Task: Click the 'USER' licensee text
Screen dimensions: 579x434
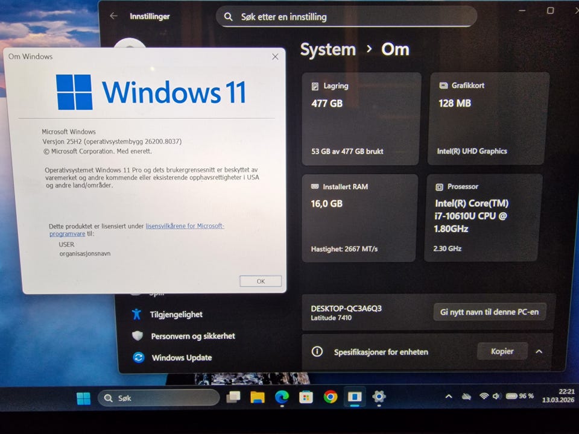Action: tap(66, 244)
